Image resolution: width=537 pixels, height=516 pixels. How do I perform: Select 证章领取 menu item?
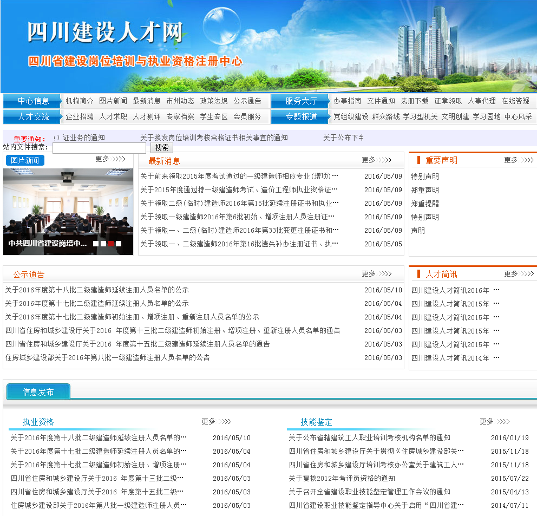(x=448, y=101)
